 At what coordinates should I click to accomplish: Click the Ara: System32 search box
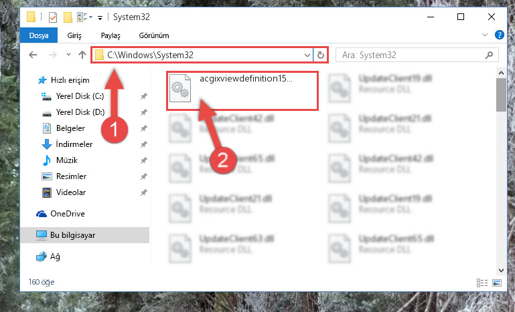413,55
